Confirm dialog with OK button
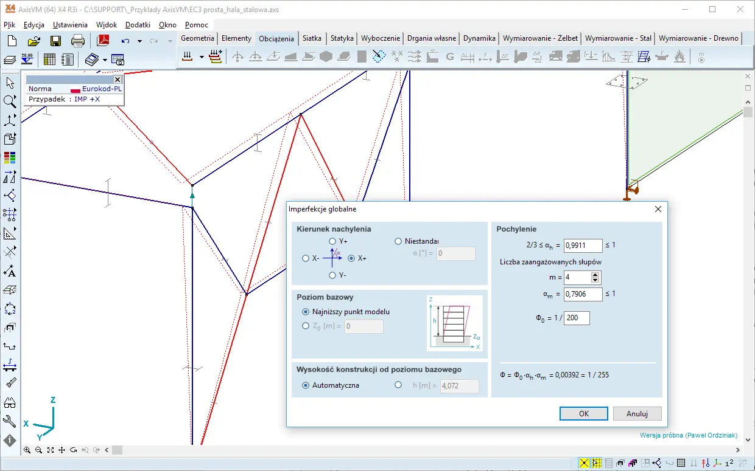 click(583, 414)
